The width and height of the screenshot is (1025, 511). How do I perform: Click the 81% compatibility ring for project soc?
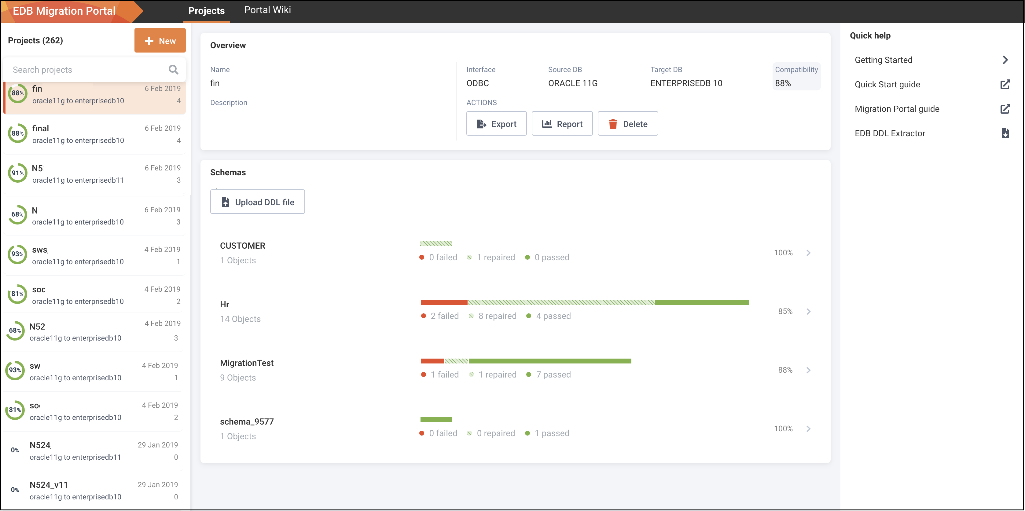pyautogui.click(x=17, y=294)
